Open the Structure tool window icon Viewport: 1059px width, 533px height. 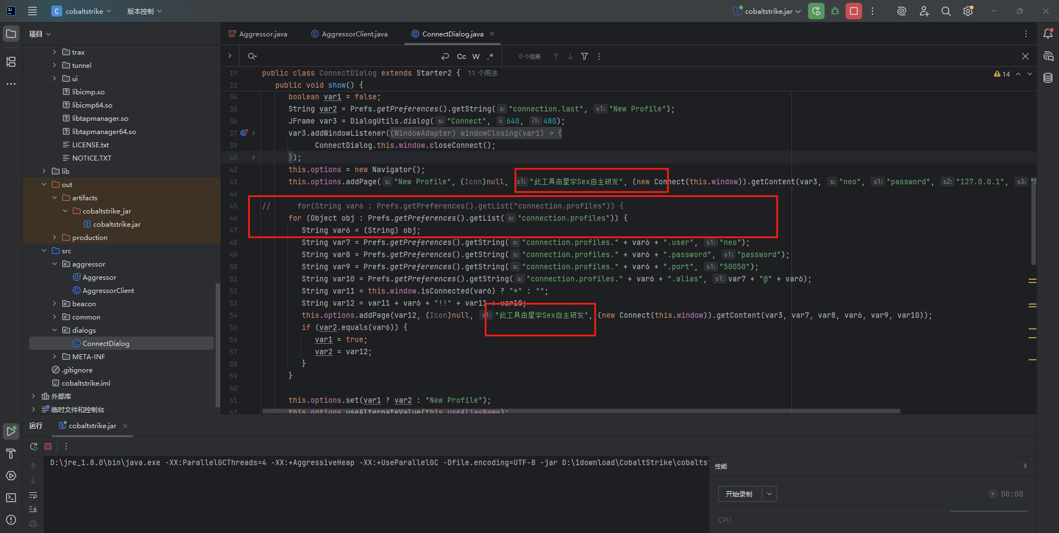pyautogui.click(x=11, y=62)
